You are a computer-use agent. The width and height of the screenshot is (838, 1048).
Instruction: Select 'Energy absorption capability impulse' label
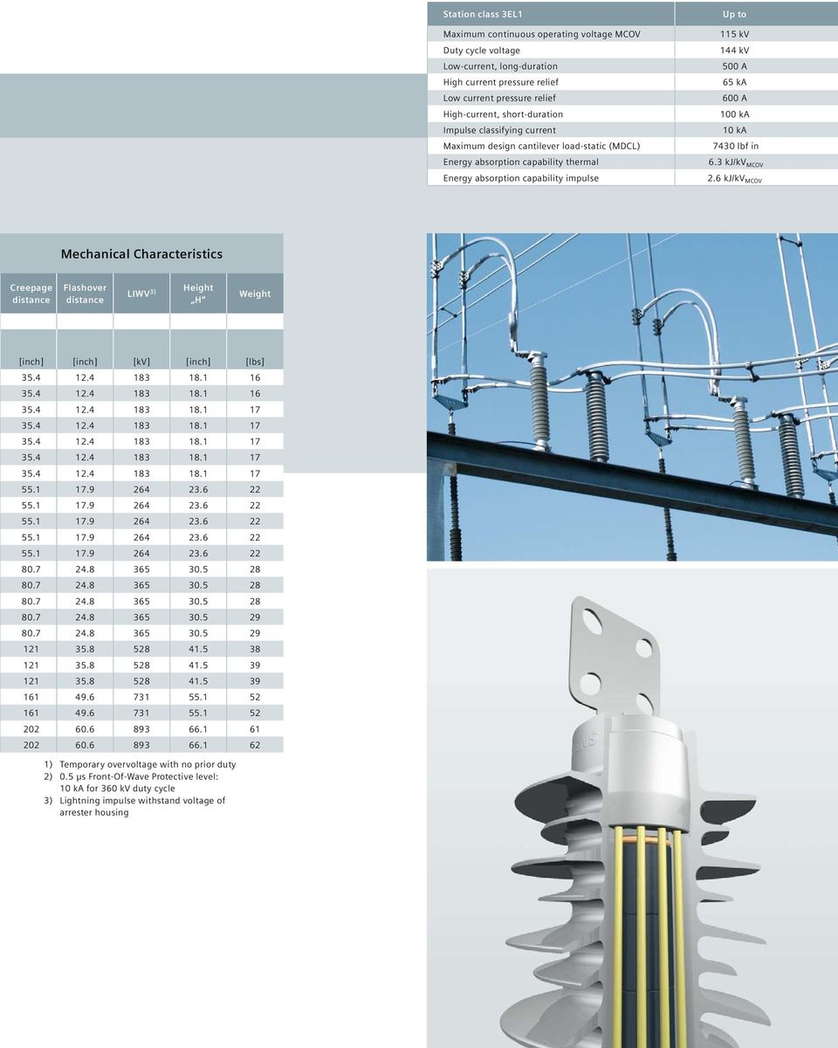[521, 178]
